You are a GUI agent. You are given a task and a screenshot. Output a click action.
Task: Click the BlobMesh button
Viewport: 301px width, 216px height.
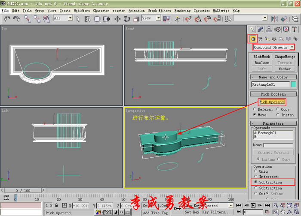coord(262,57)
